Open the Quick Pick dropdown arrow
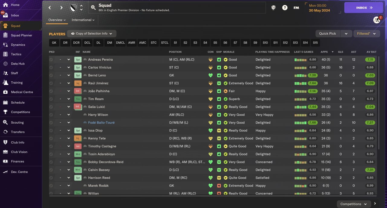Screen dimensions: 387x208 (x=346, y=34)
